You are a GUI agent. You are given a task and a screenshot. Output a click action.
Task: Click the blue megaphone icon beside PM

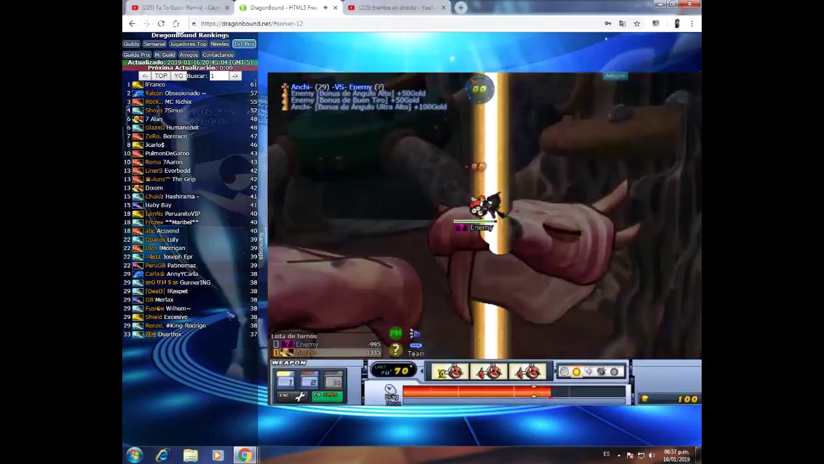(x=415, y=333)
